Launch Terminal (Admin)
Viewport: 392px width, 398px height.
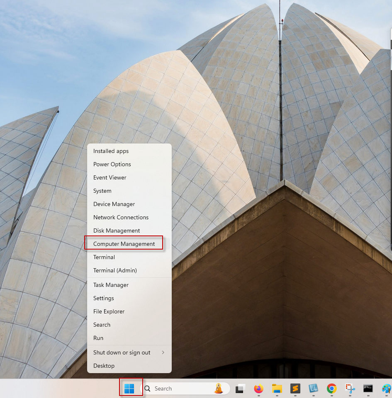click(x=129, y=270)
